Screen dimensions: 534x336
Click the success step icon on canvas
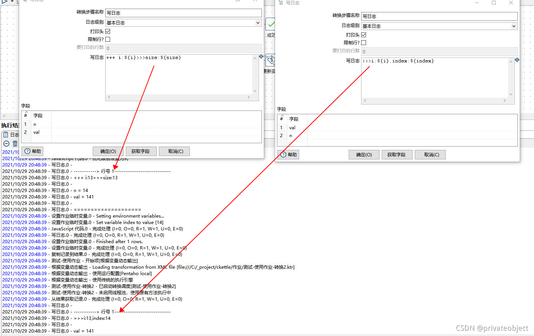coord(271,24)
